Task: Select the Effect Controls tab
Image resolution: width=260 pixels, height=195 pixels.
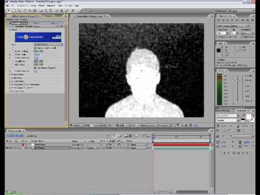Action: tap(24, 16)
